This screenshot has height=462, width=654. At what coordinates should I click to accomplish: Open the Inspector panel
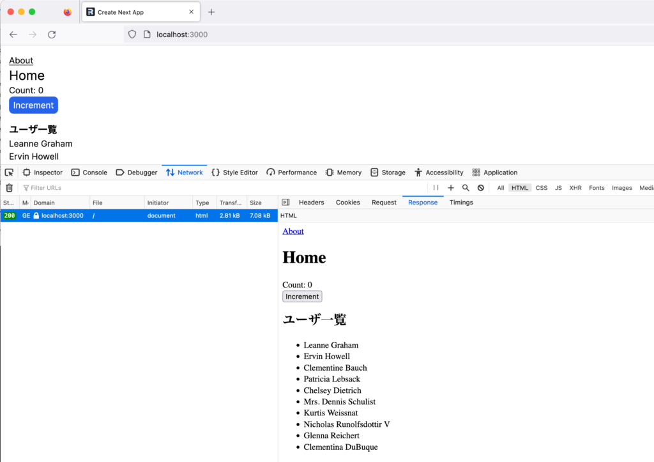pos(43,173)
